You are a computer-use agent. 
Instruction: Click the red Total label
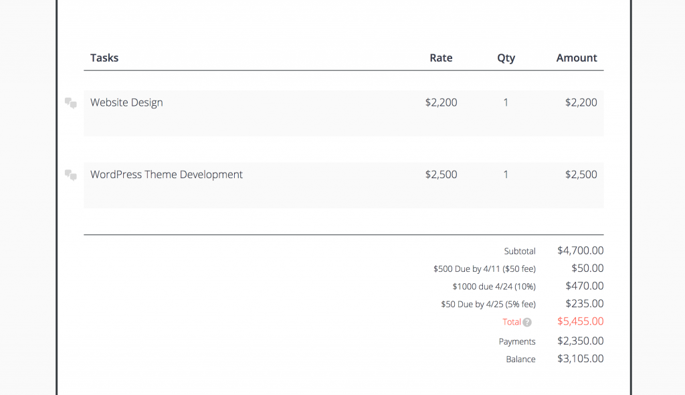point(512,322)
